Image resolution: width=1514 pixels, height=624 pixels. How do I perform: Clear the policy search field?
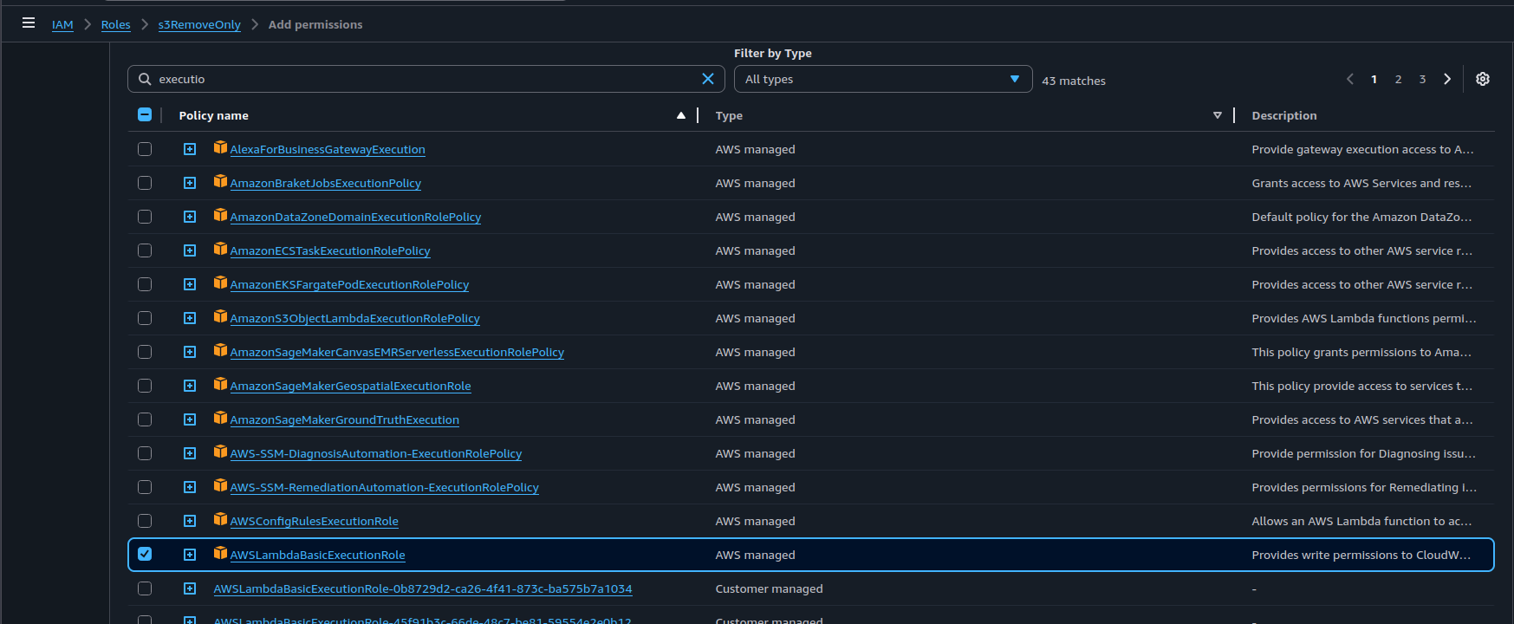[x=707, y=79]
